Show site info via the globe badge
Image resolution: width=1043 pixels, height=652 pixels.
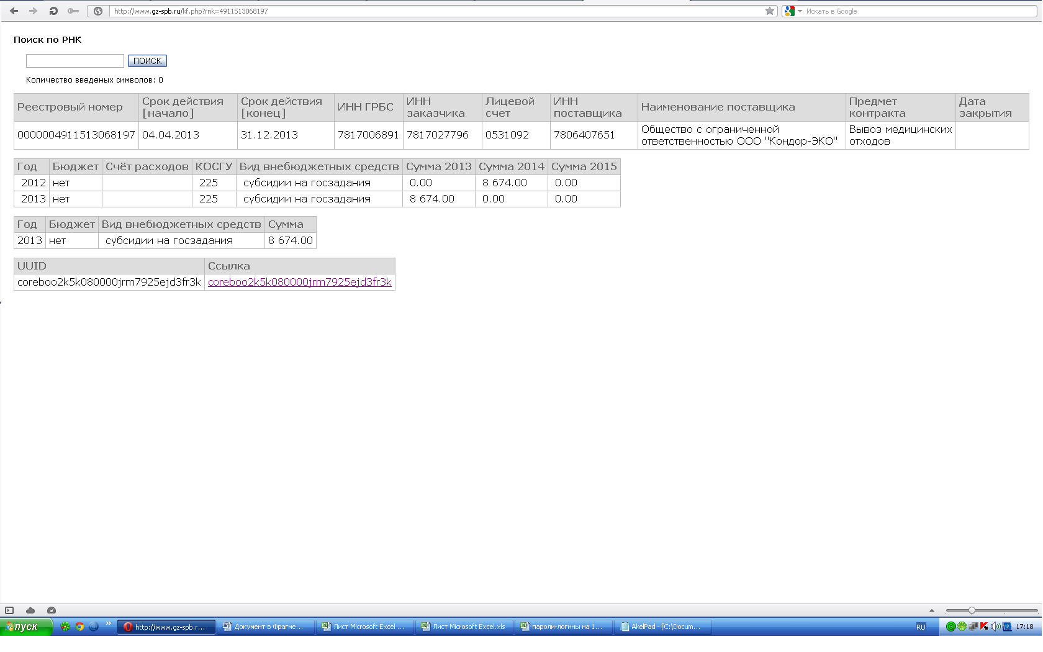coord(98,11)
